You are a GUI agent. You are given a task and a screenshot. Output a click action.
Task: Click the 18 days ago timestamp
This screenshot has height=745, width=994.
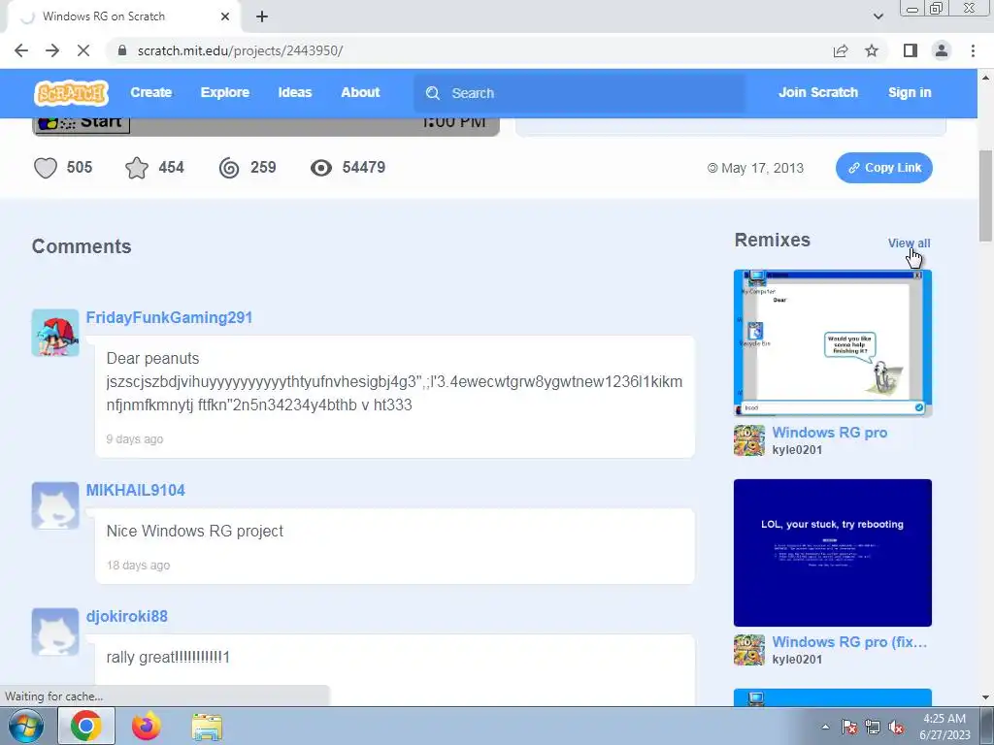click(138, 566)
